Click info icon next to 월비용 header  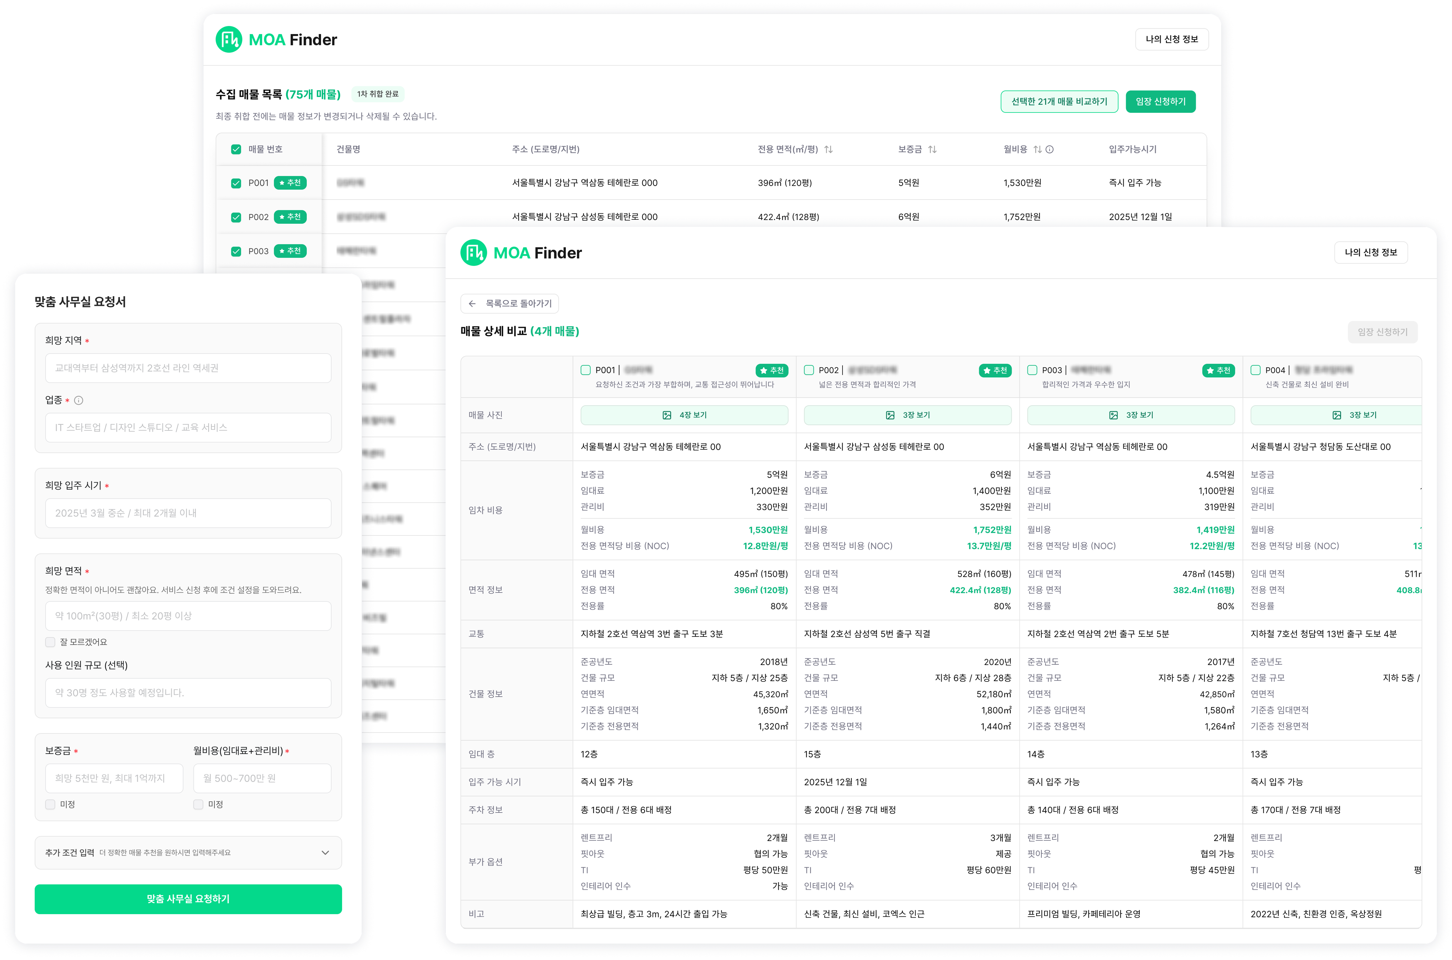coord(1049,149)
